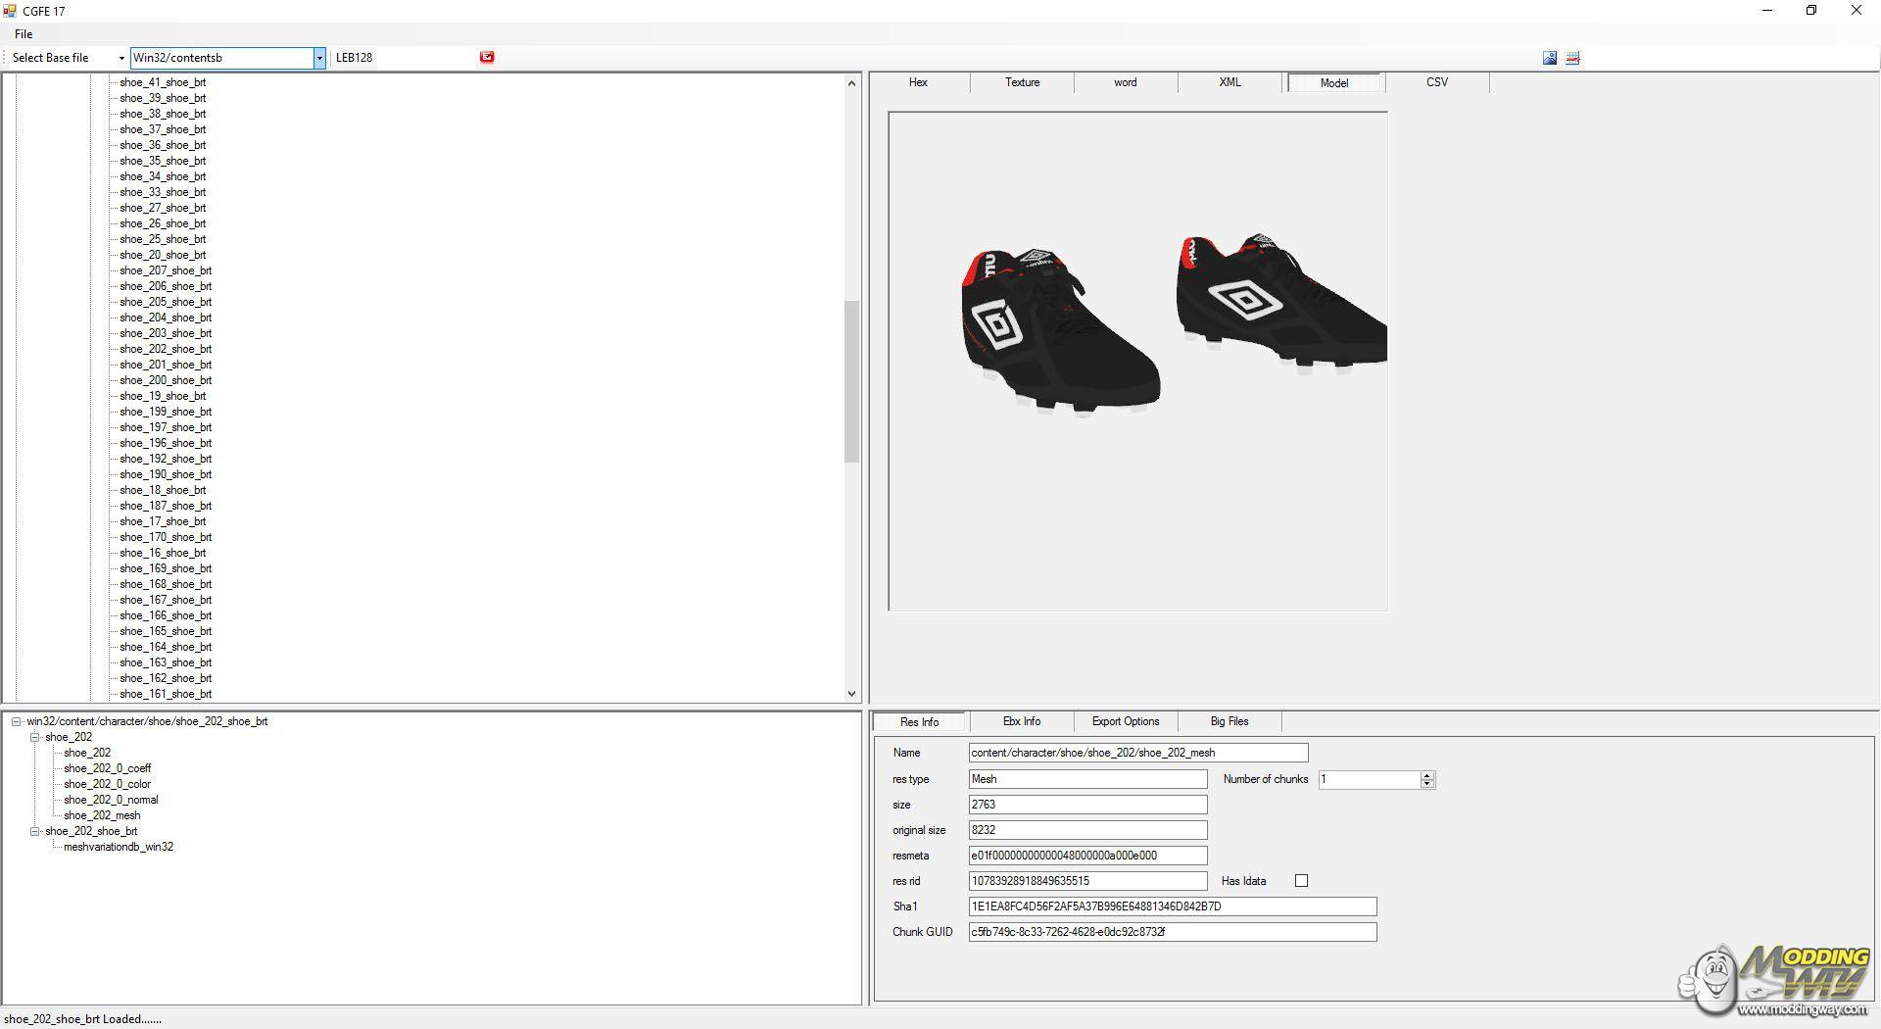The width and height of the screenshot is (1881, 1029).
Task: Switch to the Hex tab
Action: tap(918, 82)
